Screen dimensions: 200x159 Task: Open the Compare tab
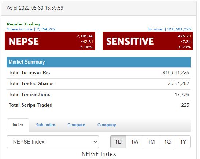(x=76, y=125)
